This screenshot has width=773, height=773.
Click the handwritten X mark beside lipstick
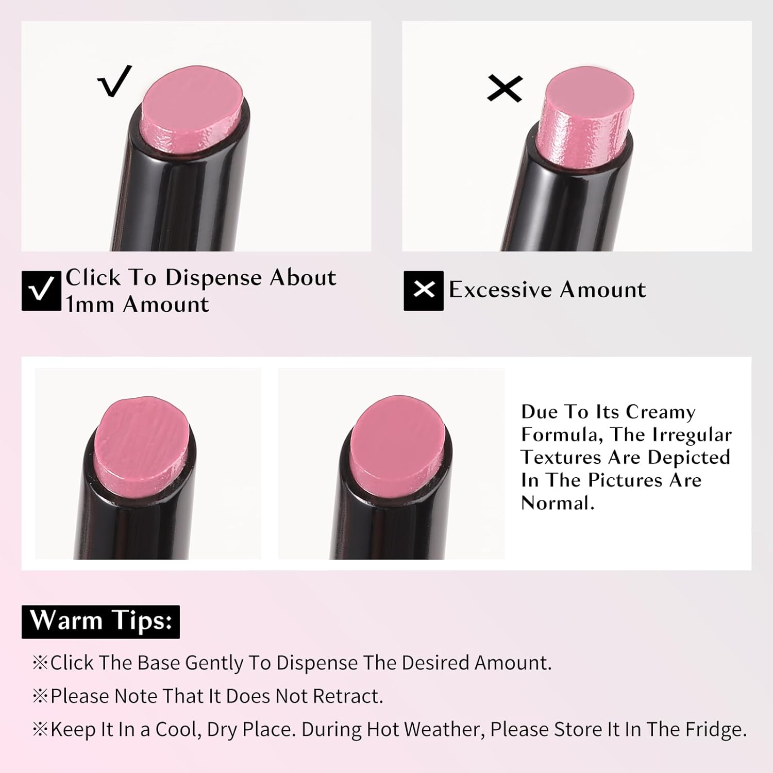click(505, 88)
